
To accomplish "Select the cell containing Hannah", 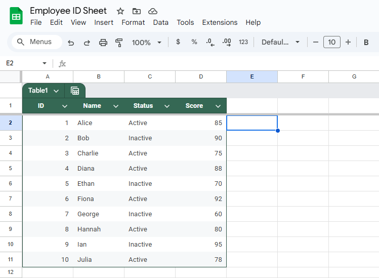I will pos(99,229).
